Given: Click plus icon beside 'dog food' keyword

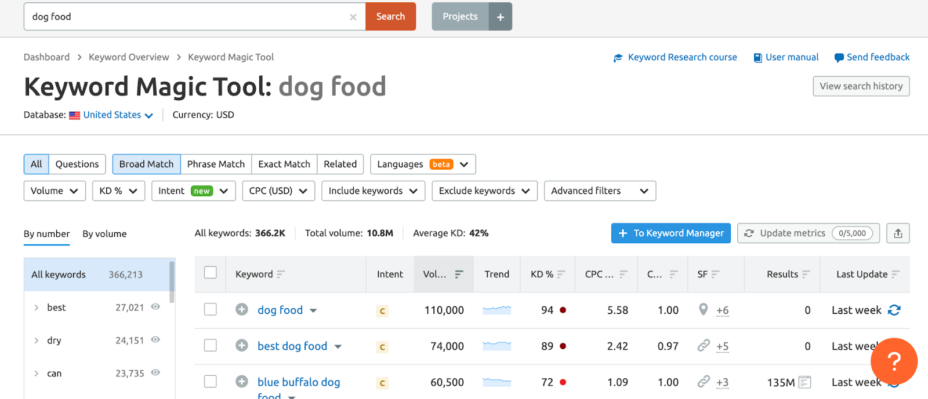Looking at the screenshot, I should pyautogui.click(x=242, y=310).
